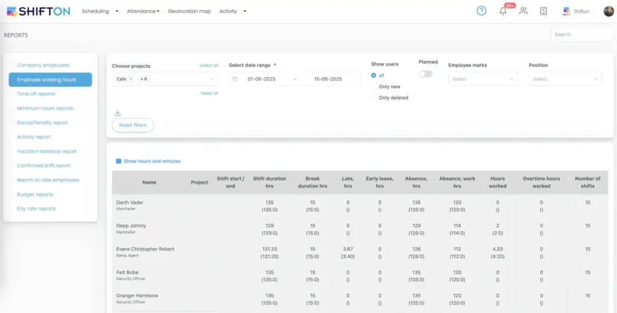Click the checklist clipboard icon in header
Image resolution: width=617 pixels, height=313 pixels.
pyautogui.click(x=543, y=11)
